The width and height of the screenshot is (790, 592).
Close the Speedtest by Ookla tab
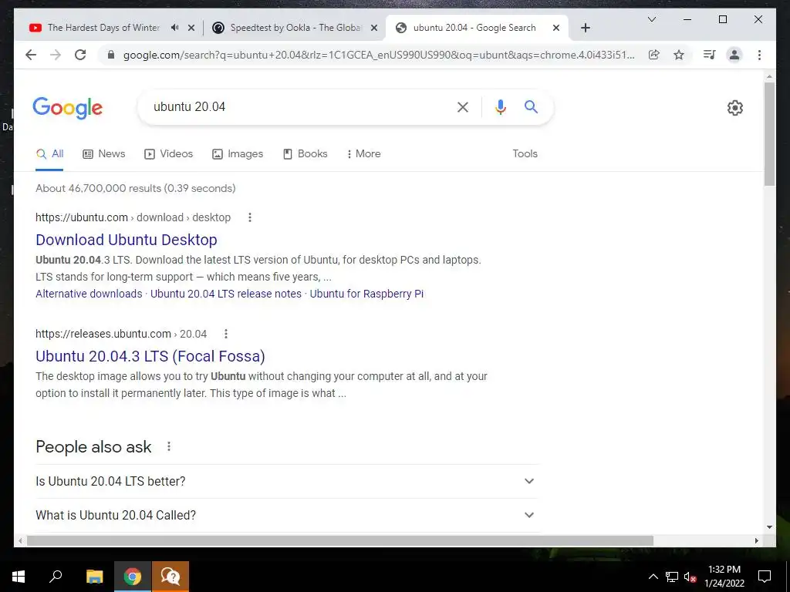click(374, 28)
